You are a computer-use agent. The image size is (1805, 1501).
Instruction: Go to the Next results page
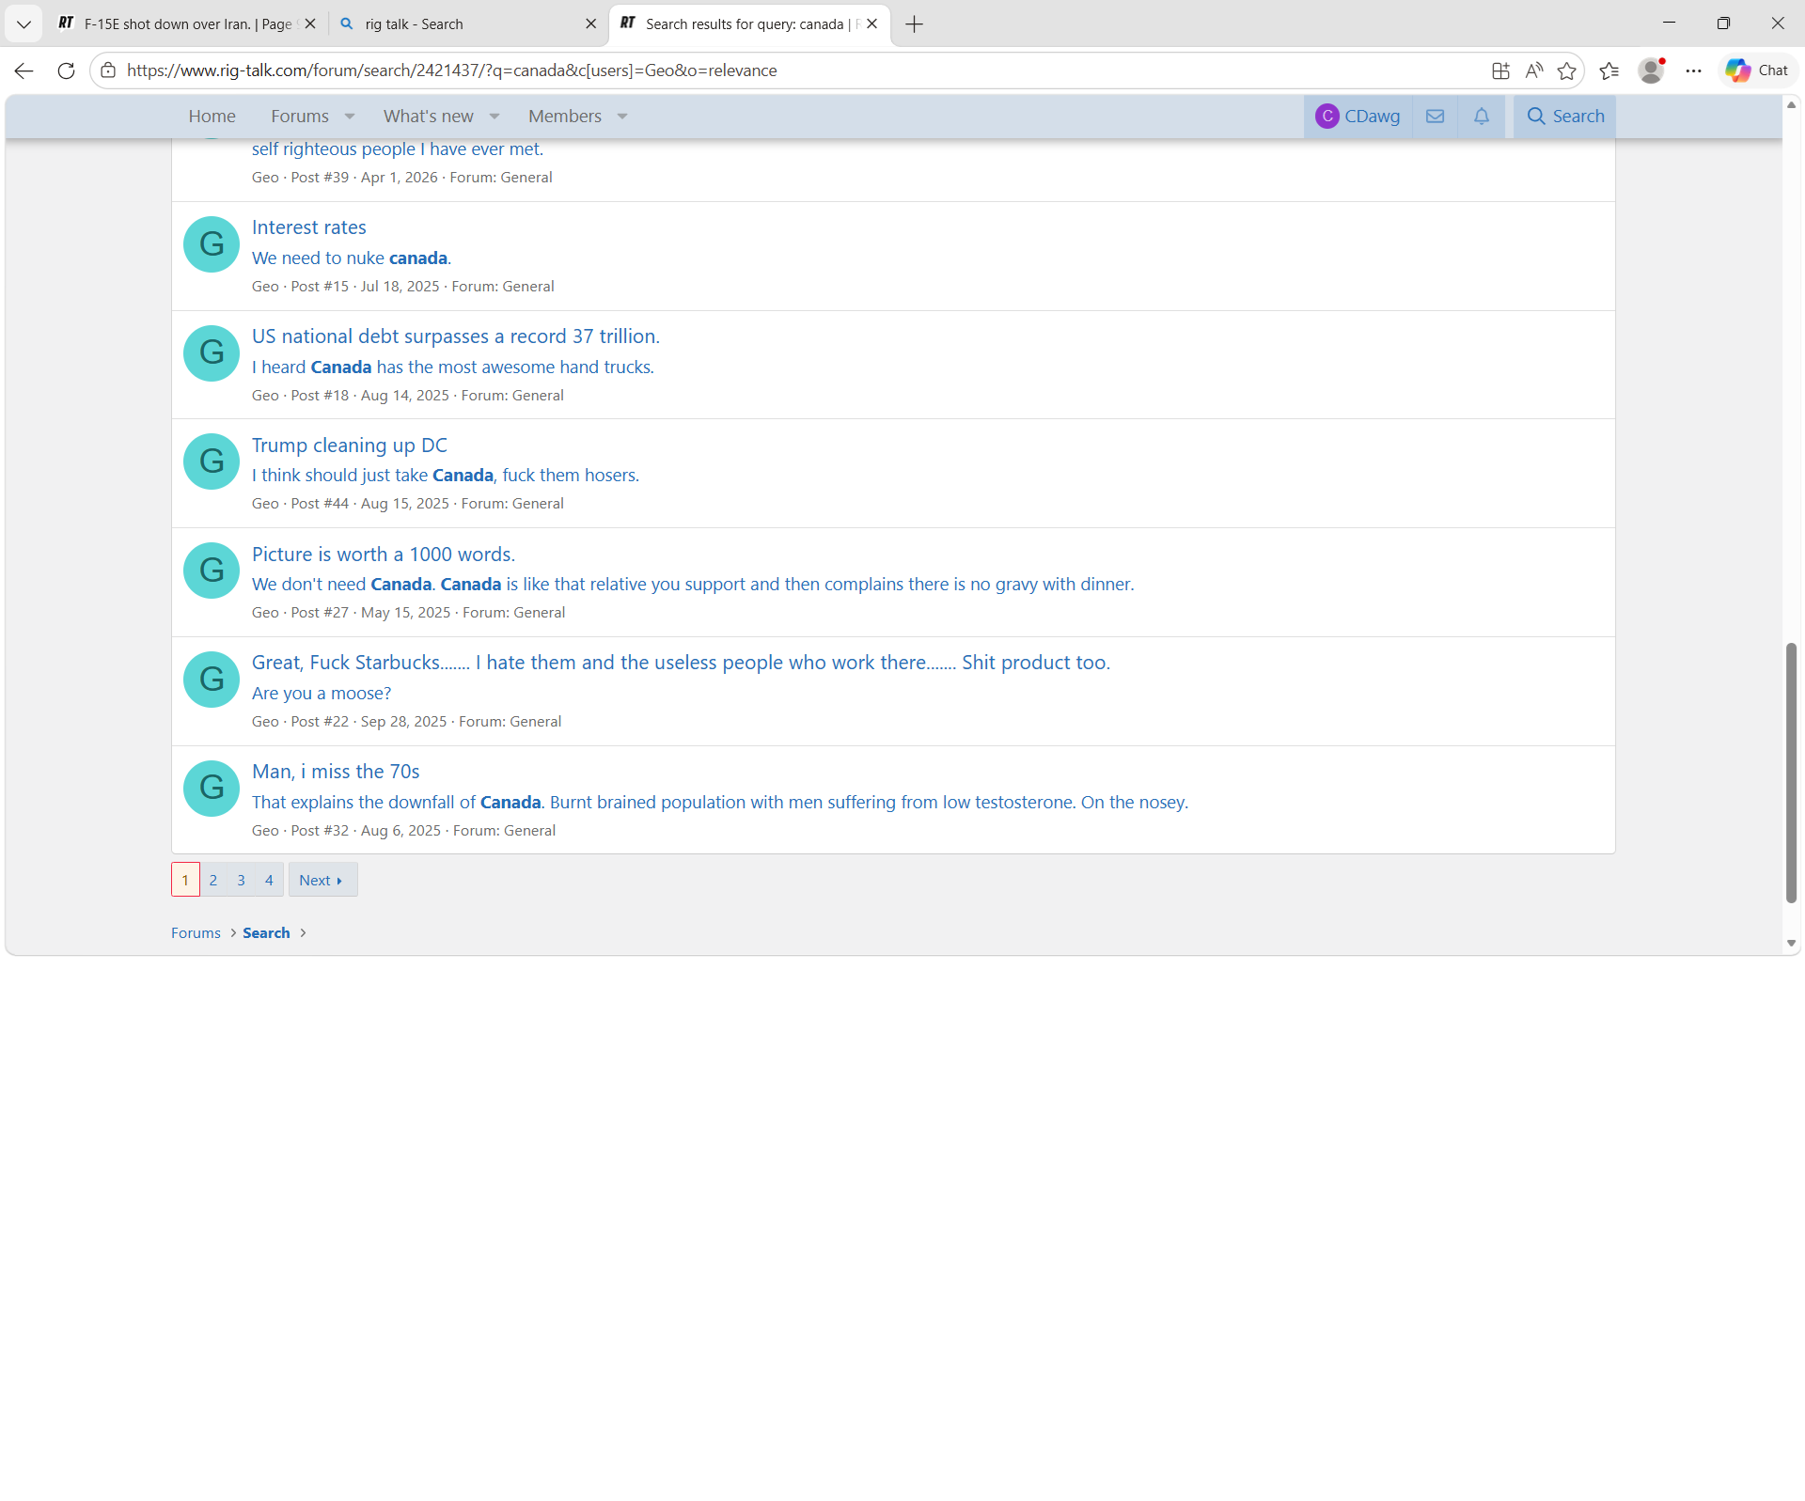(x=322, y=881)
